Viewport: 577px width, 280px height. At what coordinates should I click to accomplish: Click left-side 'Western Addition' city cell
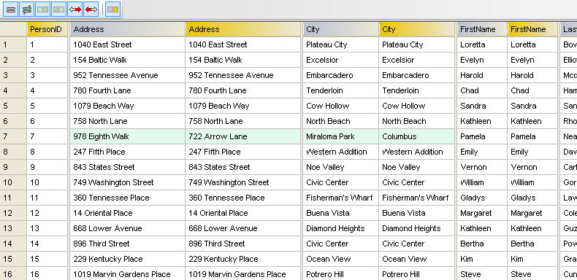click(341, 152)
